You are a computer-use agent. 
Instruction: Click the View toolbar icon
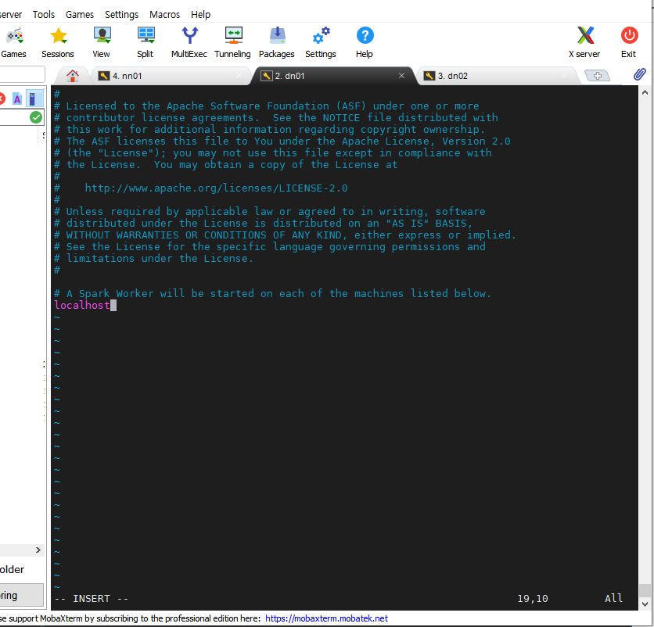click(x=102, y=36)
